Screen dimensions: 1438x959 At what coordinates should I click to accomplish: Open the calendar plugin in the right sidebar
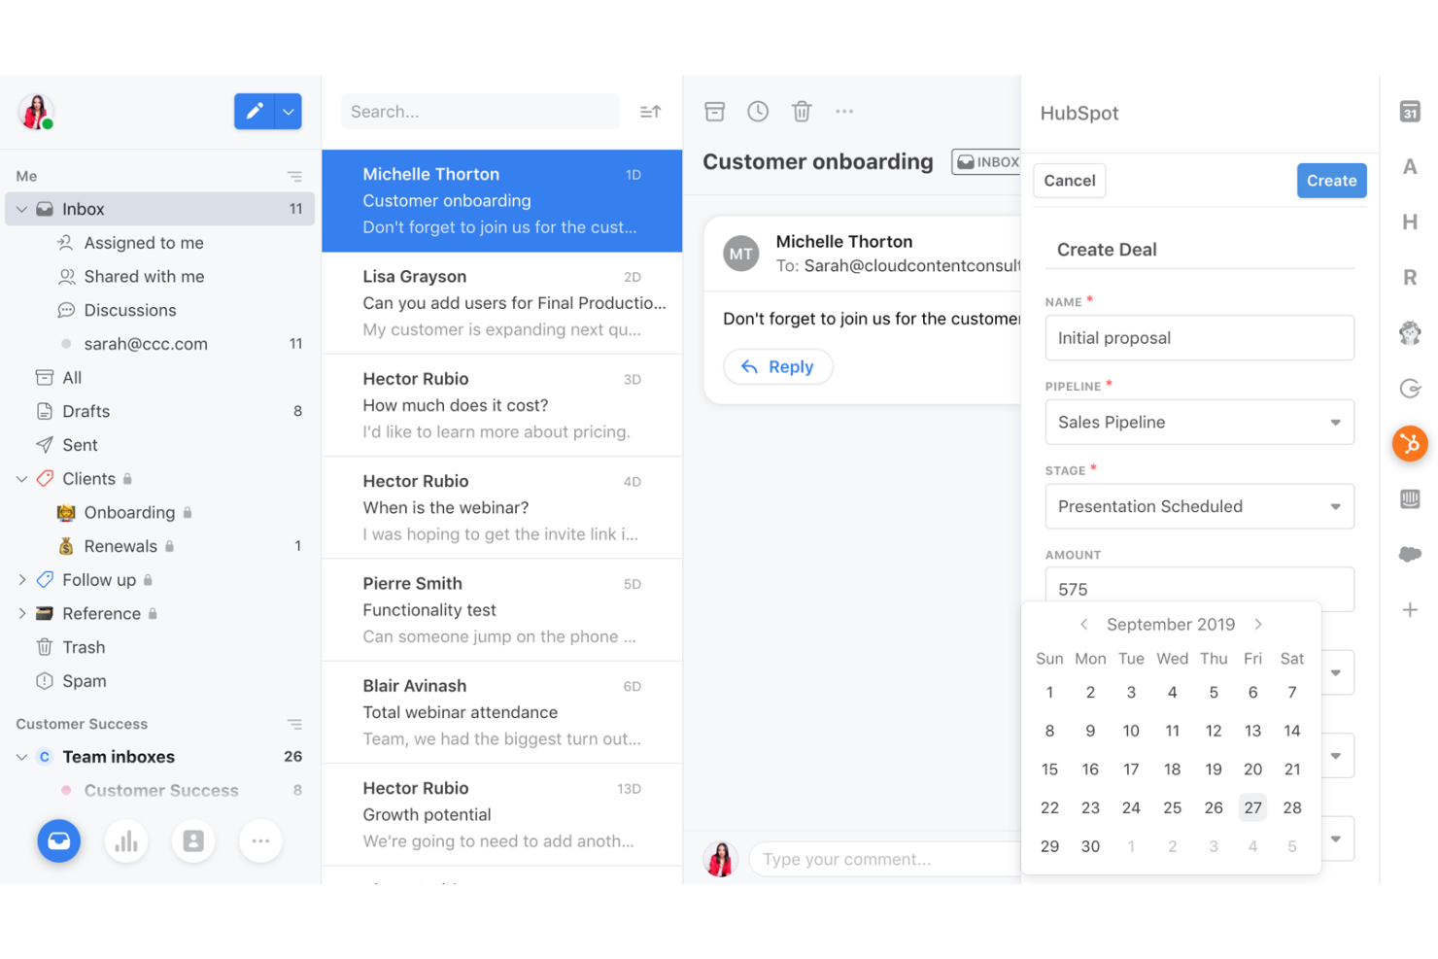point(1410,113)
